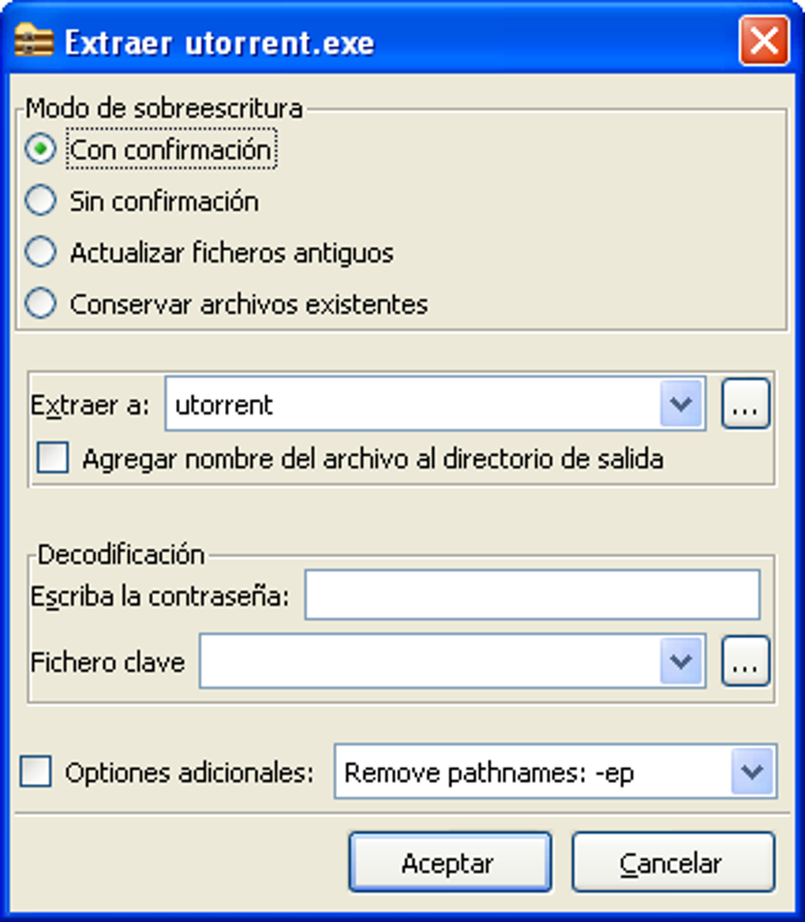805x922 pixels.
Task: Choose Actualizar ficheros antiguos option
Action: coord(40,252)
